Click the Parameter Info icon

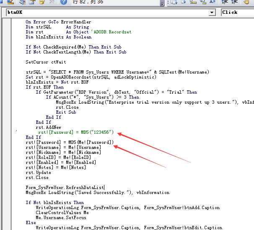tap(203, 2)
